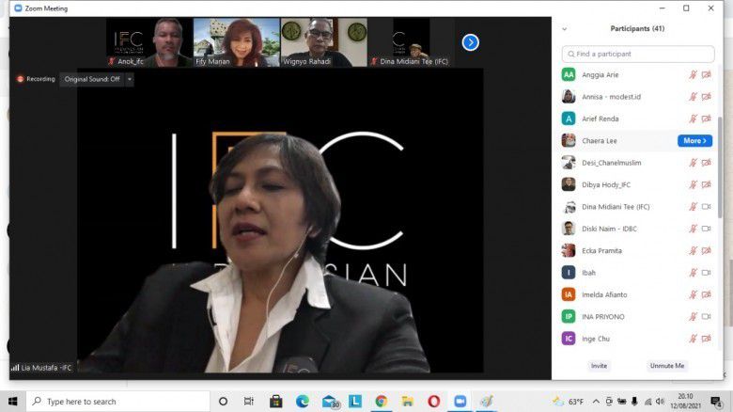Toggle the Original Sound: Off button
This screenshot has height=412, width=733.
tap(91, 79)
